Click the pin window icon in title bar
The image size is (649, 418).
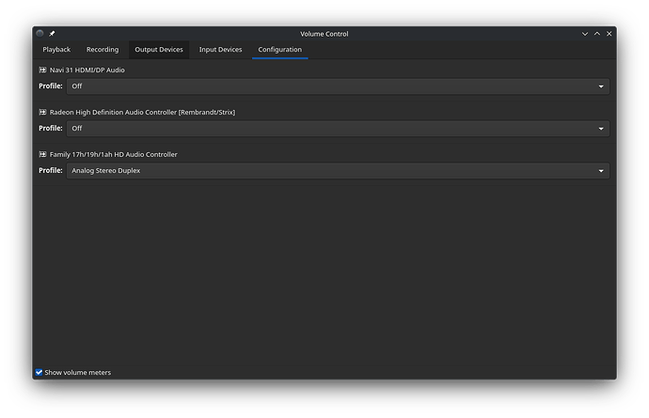click(x=53, y=34)
